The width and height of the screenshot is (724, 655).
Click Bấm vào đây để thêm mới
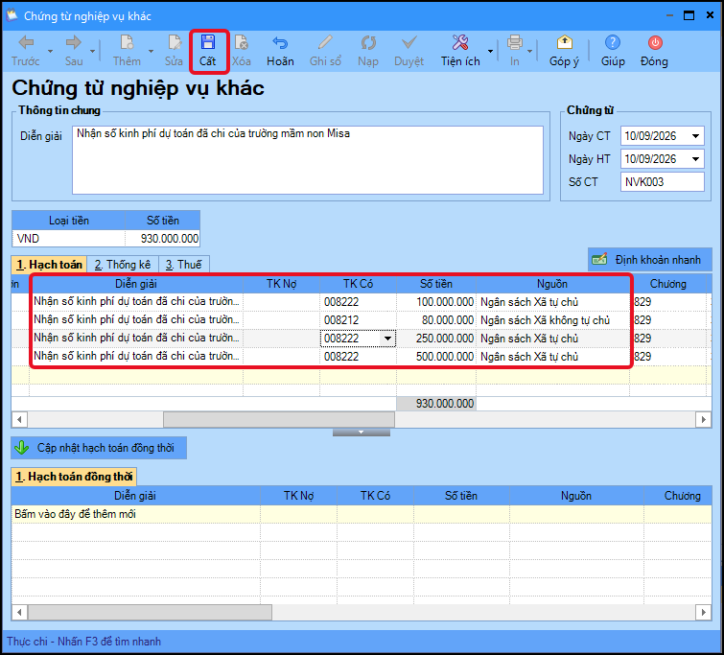tap(75, 514)
